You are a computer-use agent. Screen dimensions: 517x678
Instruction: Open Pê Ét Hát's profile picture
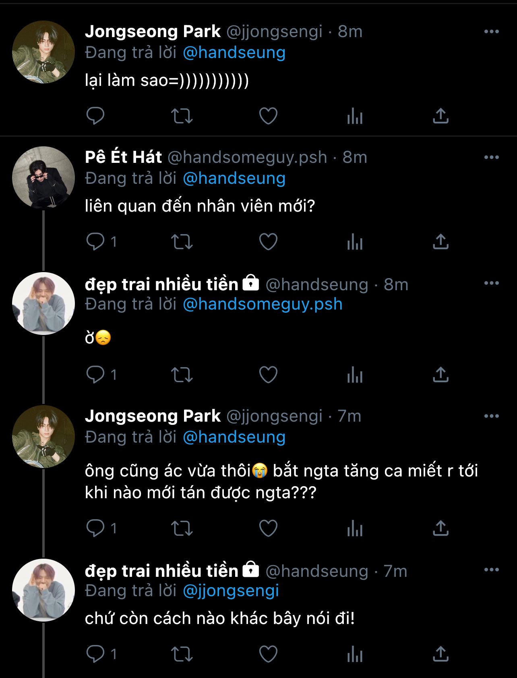pos(43,177)
